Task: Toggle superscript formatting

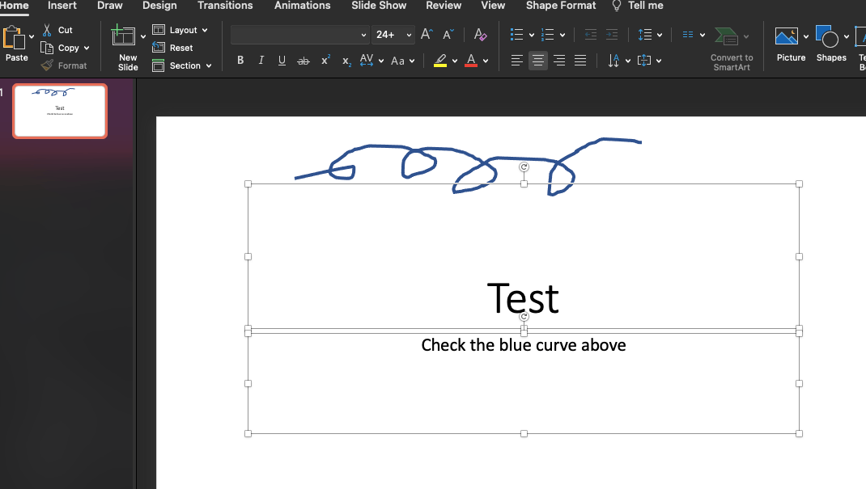Action: (326, 60)
